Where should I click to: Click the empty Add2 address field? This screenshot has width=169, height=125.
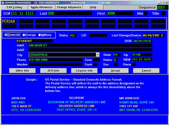90,50
